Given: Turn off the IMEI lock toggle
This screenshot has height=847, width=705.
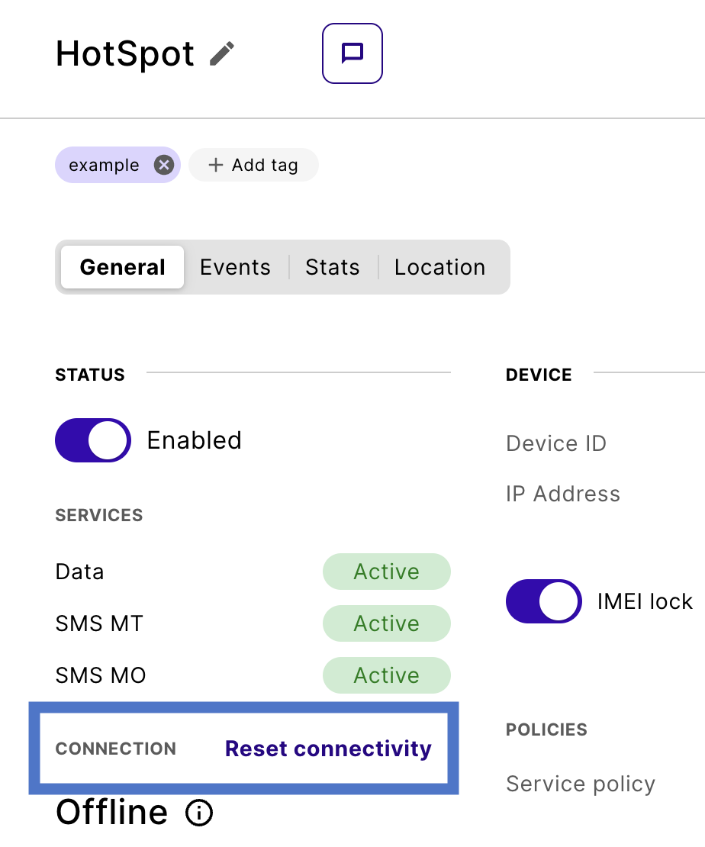Looking at the screenshot, I should (x=543, y=601).
